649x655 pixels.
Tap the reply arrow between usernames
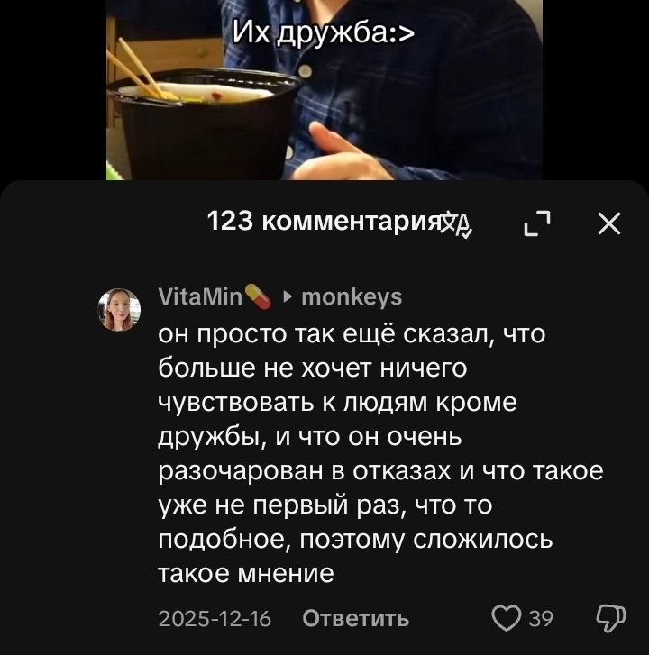tap(288, 297)
